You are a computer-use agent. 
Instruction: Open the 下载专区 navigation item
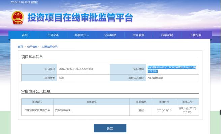click(196, 35)
